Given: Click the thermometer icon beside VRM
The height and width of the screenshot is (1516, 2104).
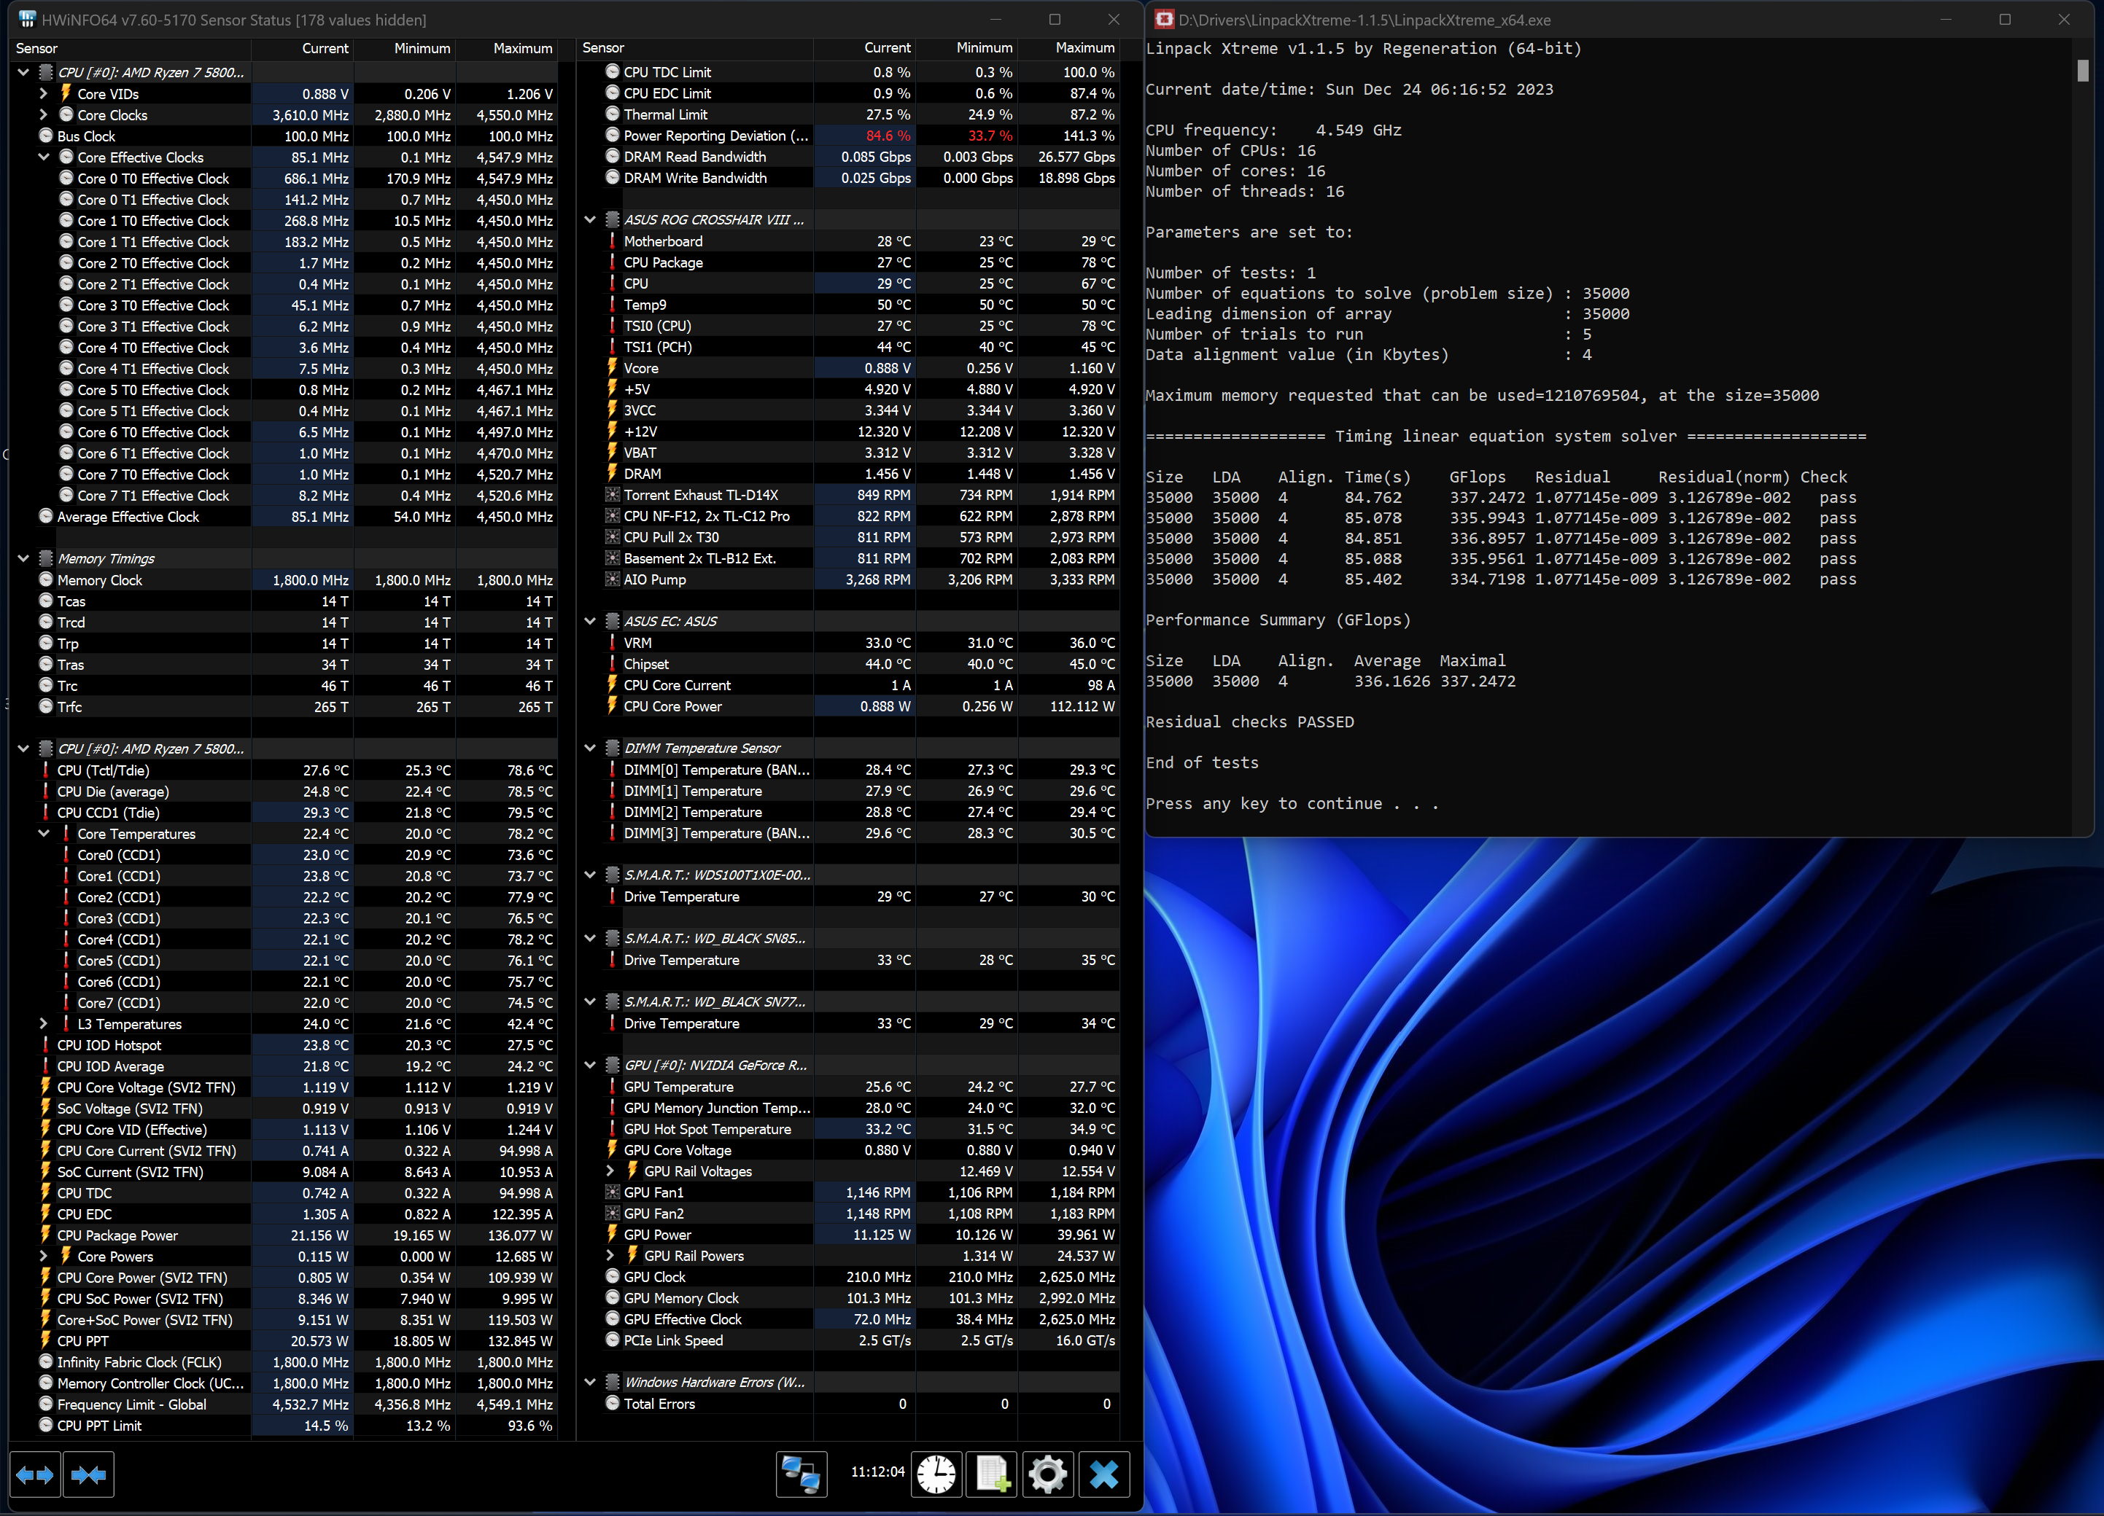Looking at the screenshot, I should [x=613, y=643].
